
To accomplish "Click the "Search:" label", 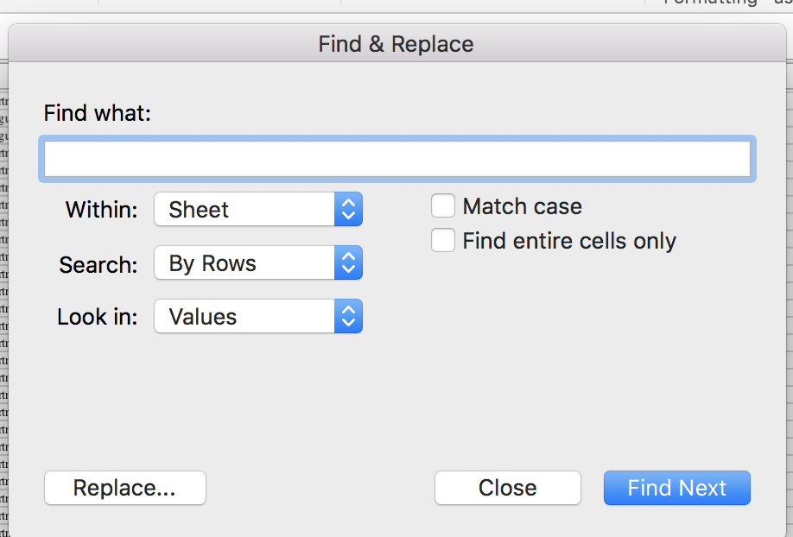I will (x=98, y=265).
